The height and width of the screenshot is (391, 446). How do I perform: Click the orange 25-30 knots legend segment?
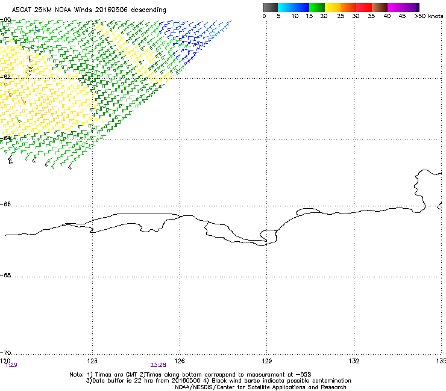pos(348,7)
